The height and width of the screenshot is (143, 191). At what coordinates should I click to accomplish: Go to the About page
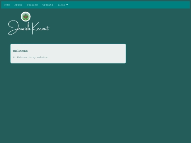[x=18, y=5]
